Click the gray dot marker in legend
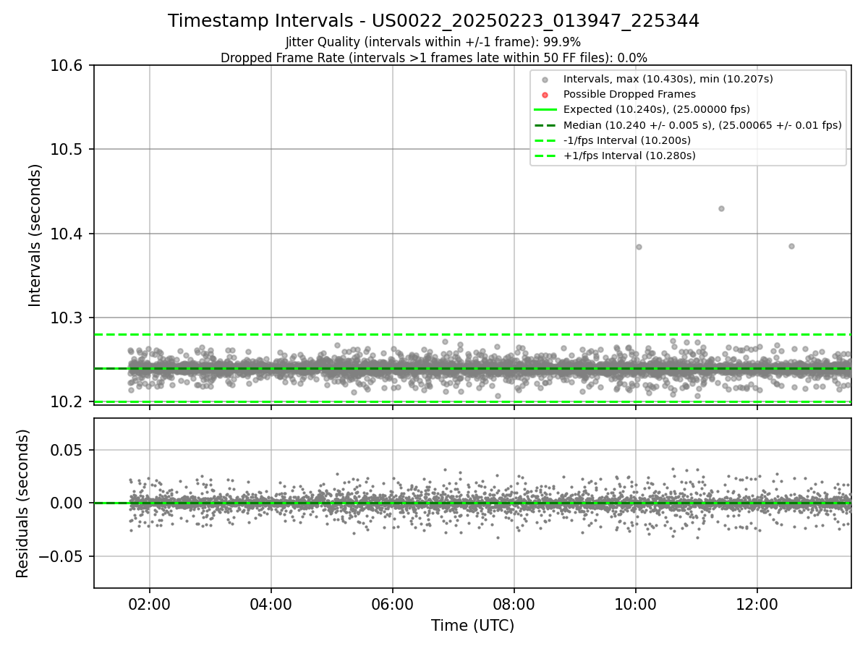868x651 pixels. 545,80
